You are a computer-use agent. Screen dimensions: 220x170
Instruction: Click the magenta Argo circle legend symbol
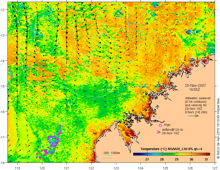(160, 125)
